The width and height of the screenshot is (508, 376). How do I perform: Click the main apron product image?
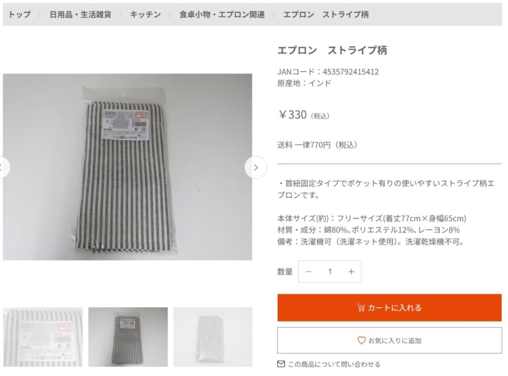[x=127, y=167]
